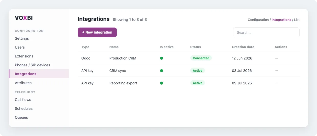The width and height of the screenshot is (317, 136).
Task: Open Schedules in sidebar
Action: pos(39,109)
